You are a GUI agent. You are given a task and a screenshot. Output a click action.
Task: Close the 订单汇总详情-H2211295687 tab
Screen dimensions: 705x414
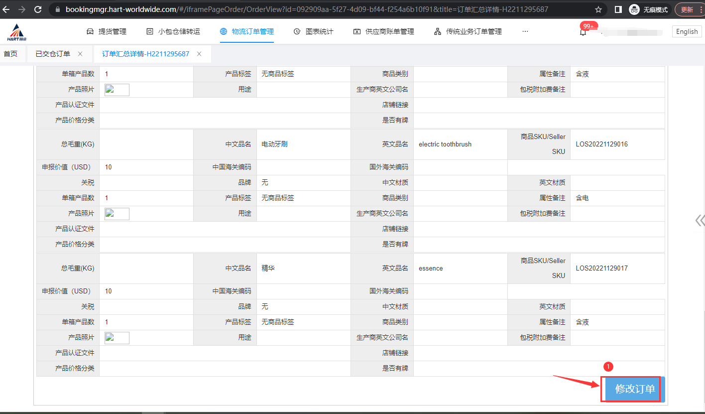tap(199, 54)
